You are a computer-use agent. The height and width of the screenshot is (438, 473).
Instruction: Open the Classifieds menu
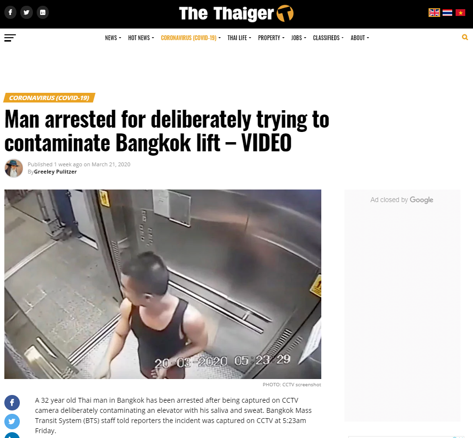pyautogui.click(x=328, y=38)
